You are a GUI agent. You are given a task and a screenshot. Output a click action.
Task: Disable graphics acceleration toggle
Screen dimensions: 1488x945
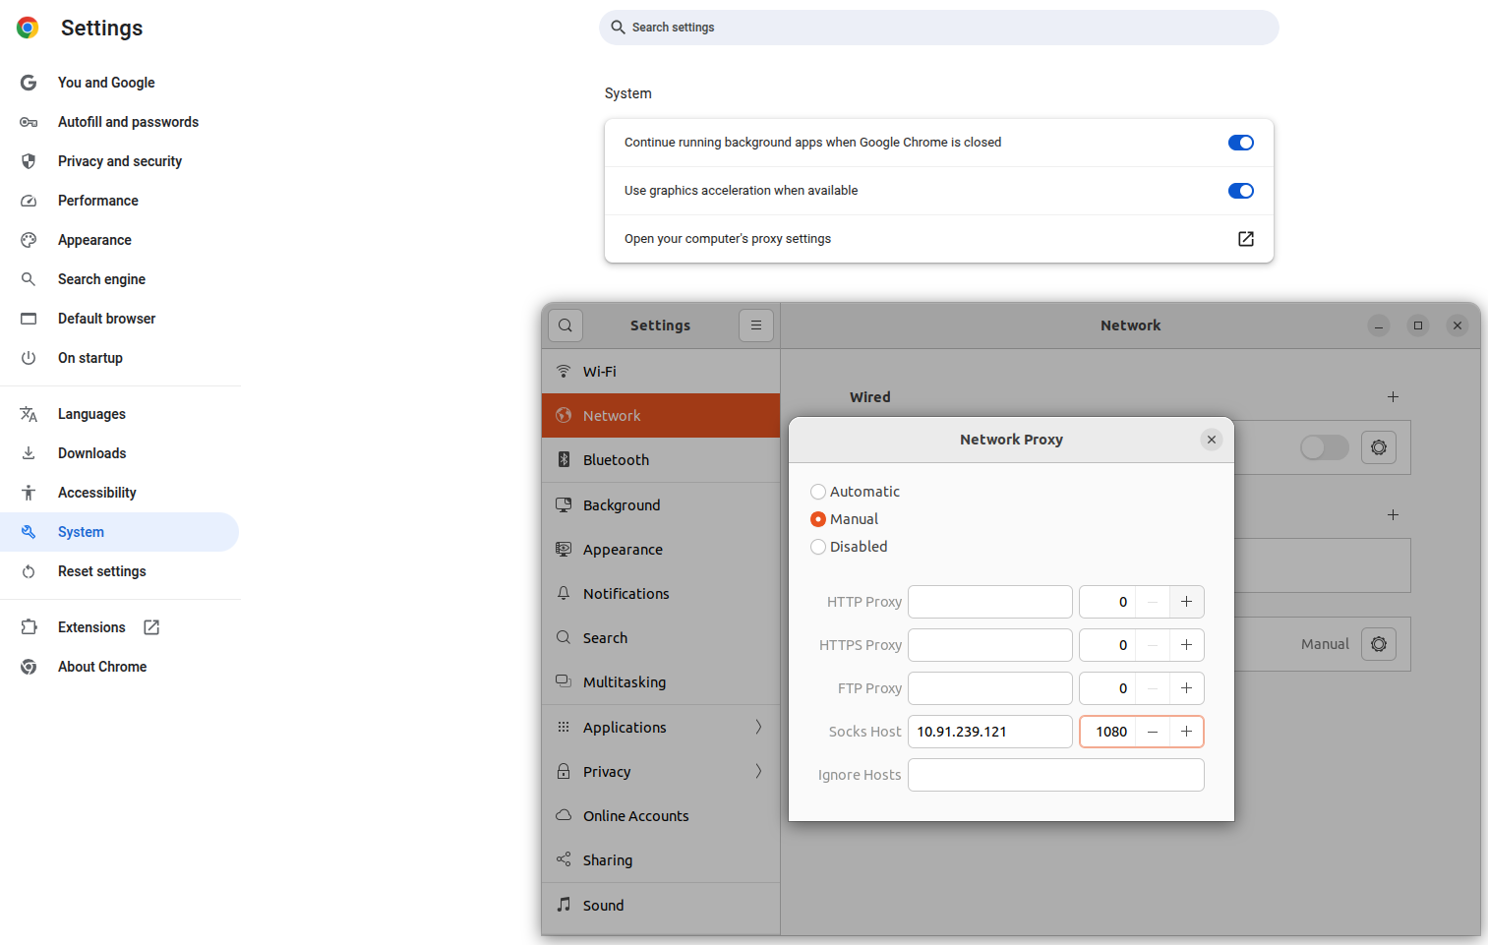point(1240,191)
